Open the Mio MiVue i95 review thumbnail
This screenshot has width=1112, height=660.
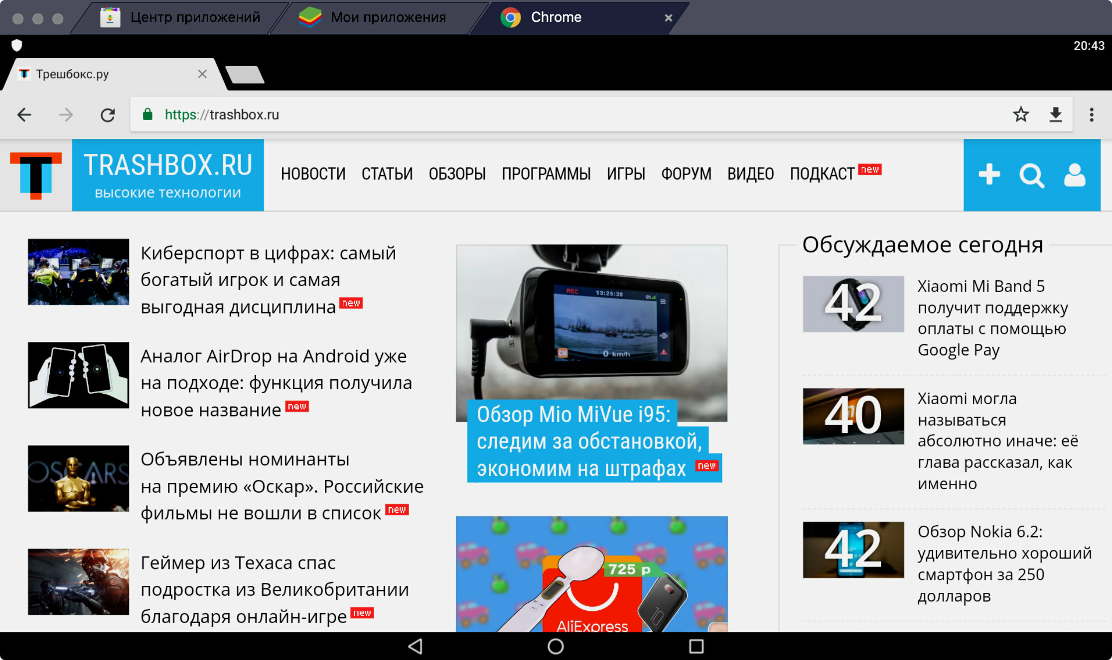(x=591, y=332)
